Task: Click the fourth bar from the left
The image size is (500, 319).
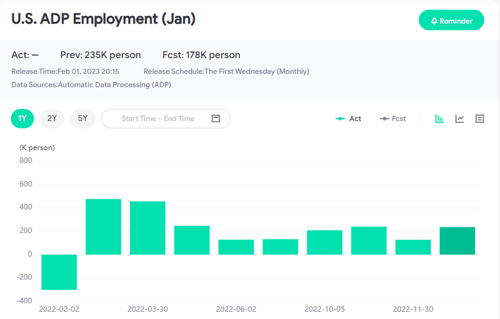Action: [192, 240]
